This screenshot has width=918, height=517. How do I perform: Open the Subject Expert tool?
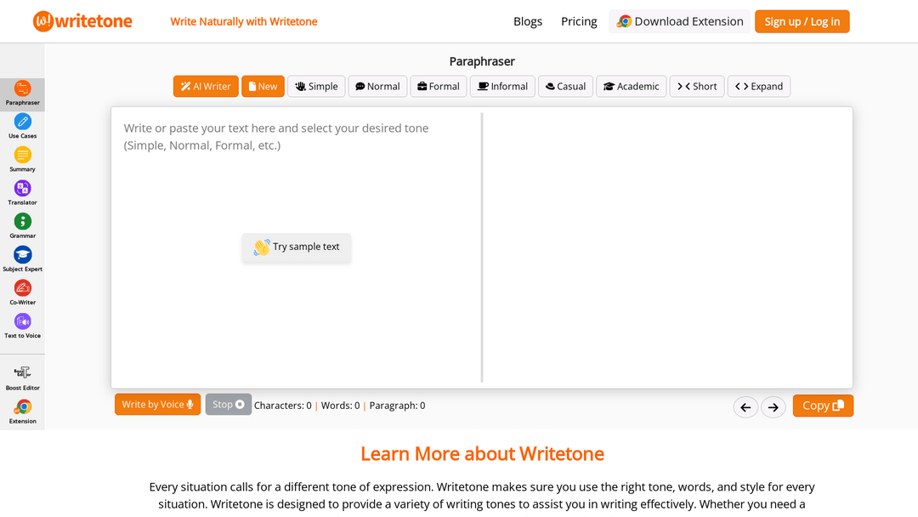tap(22, 255)
